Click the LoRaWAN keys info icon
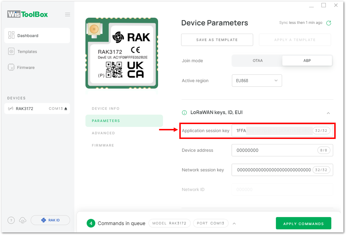The image size is (346, 235). [184, 113]
